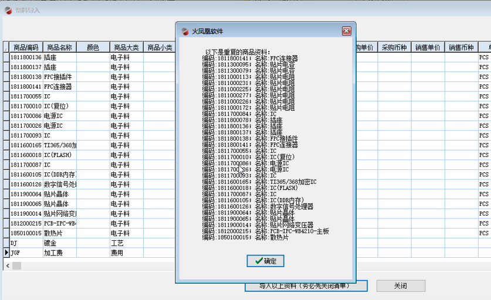The width and height of the screenshot is (491, 300).
Task: Click the 火凤凰软件 dialog title icon
Action: tap(185, 31)
